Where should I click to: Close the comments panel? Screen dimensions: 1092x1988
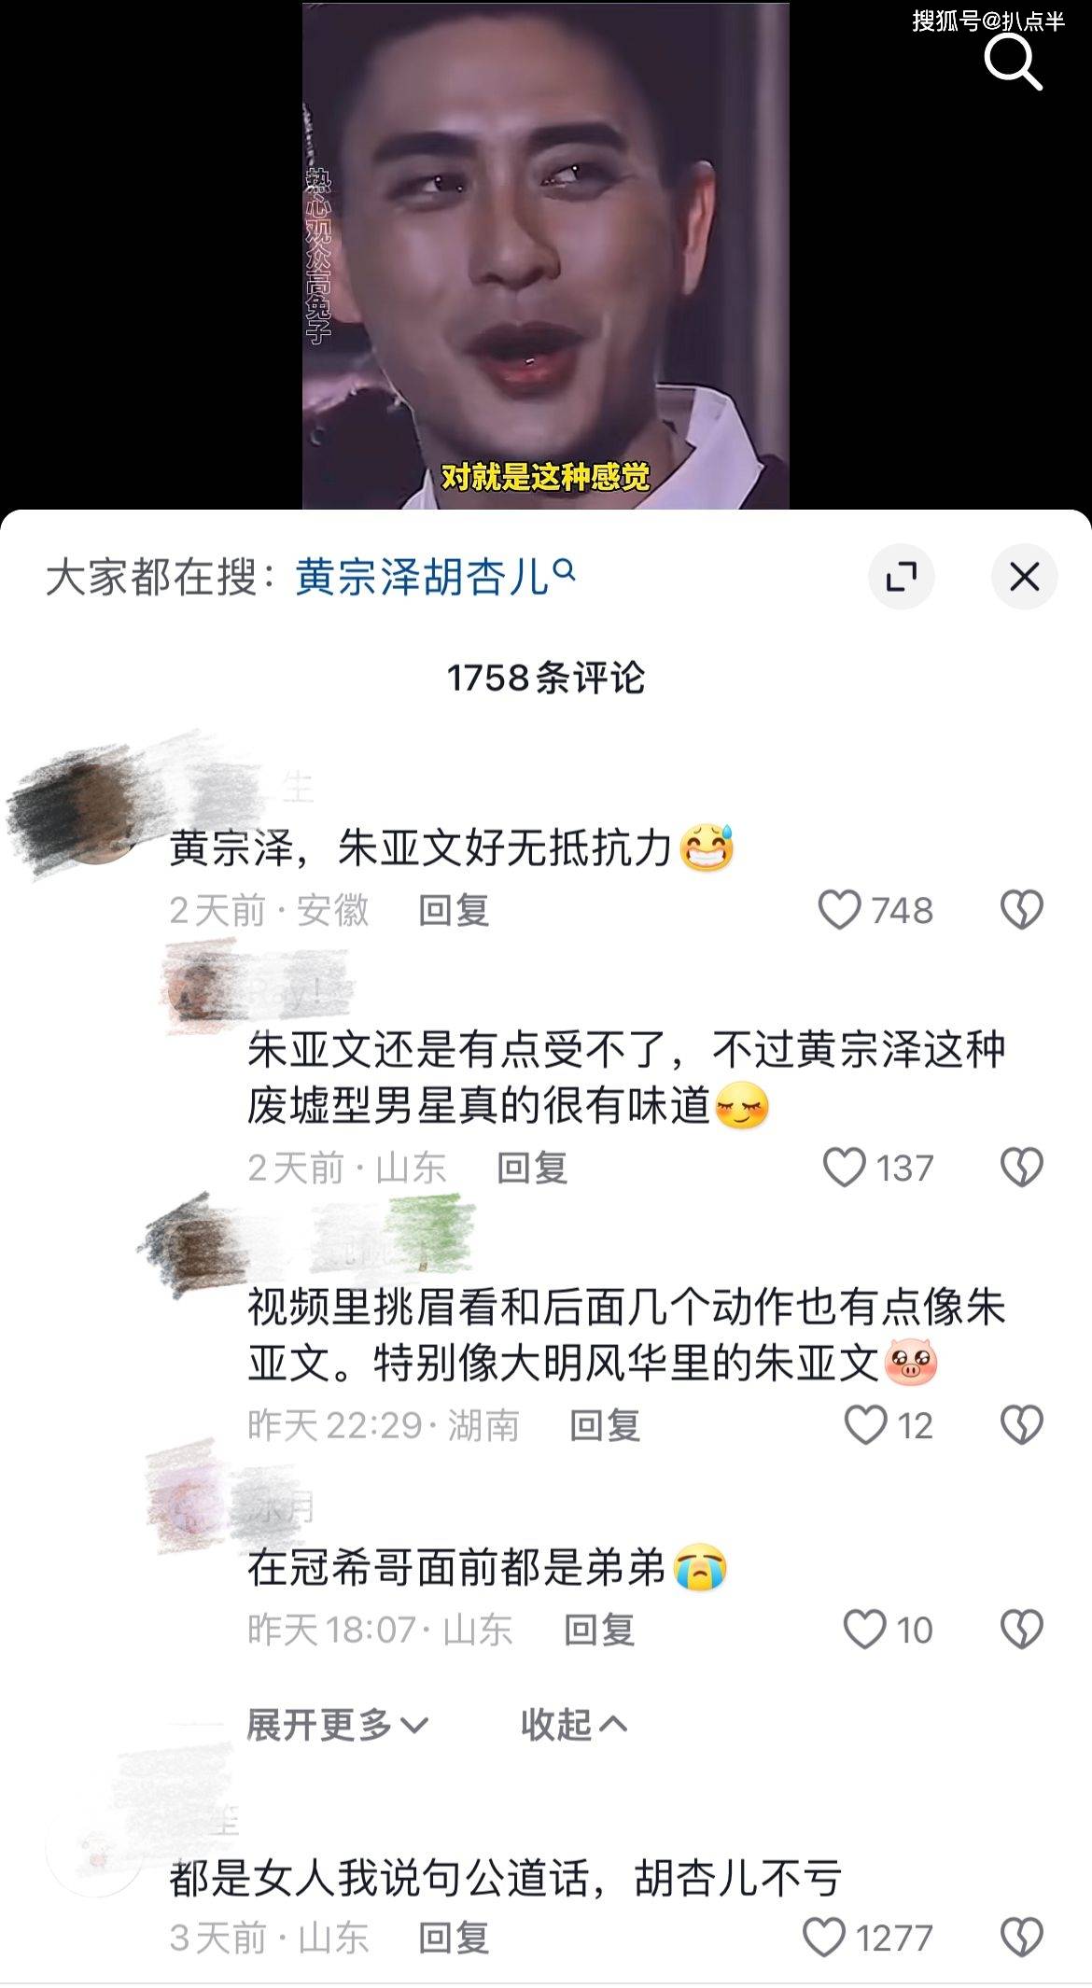click(1024, 577)
